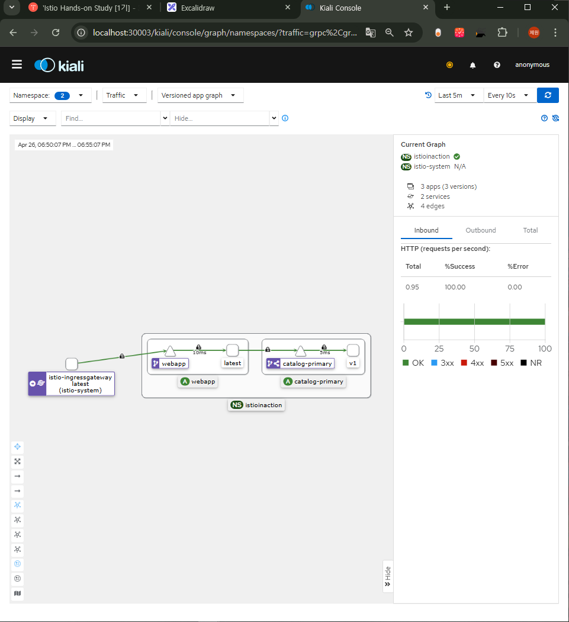Open the Traffic dropdown
The width and height of the screenshot is (569, 622).
point(124,95)
